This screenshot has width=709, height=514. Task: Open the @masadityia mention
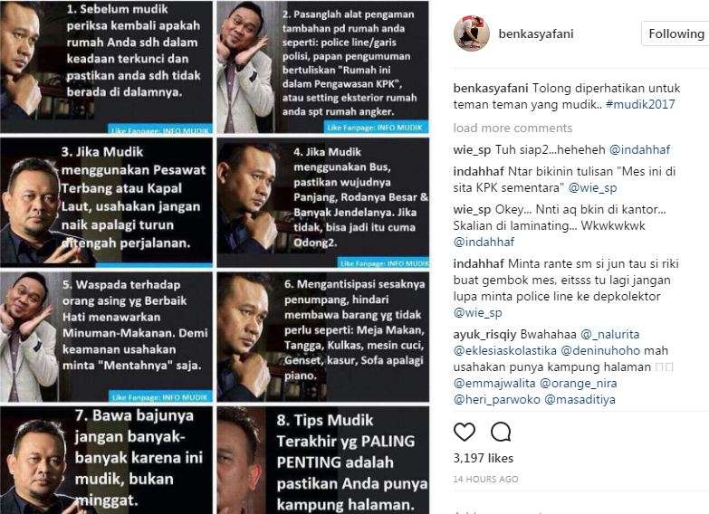[x=580, y=399]
